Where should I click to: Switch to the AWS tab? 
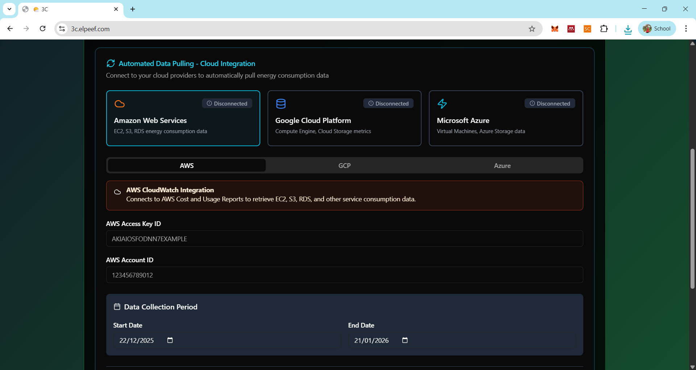tap(187, 165)
